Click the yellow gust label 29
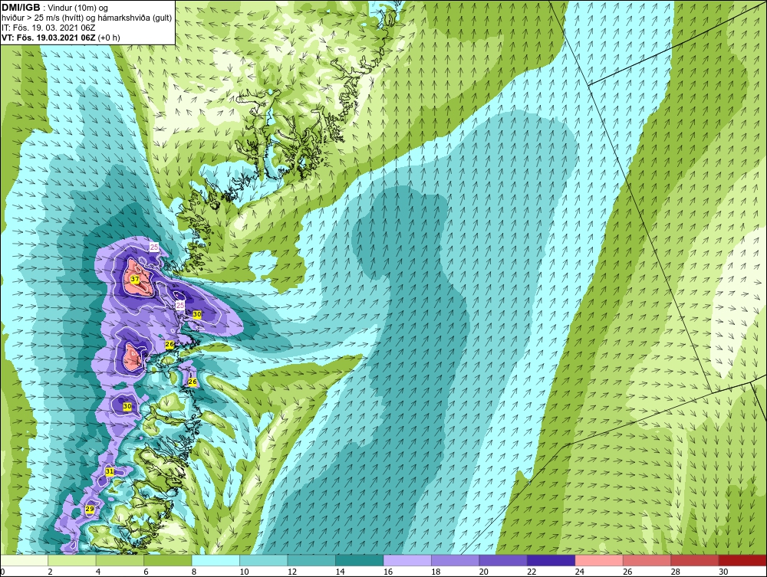 (x=90, y=509)
